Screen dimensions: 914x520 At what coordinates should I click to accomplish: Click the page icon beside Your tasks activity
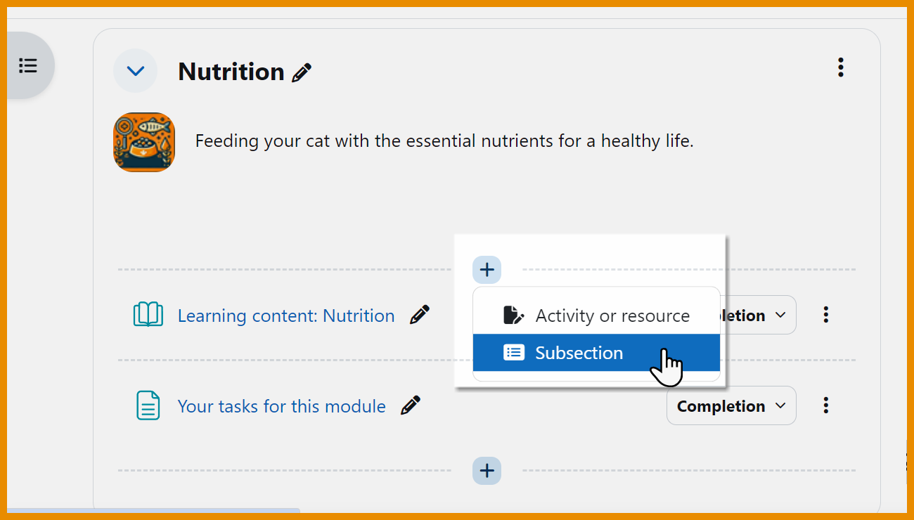coord(148,405)
